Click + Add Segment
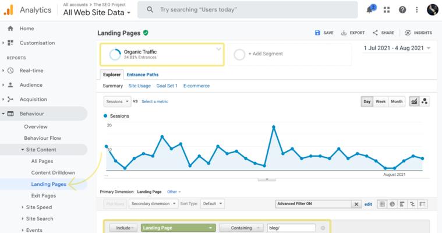This screenshot has height=233, width=442. point(266,54)
